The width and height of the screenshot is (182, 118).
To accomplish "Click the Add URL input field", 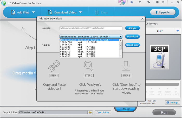I will click(91, 28).
